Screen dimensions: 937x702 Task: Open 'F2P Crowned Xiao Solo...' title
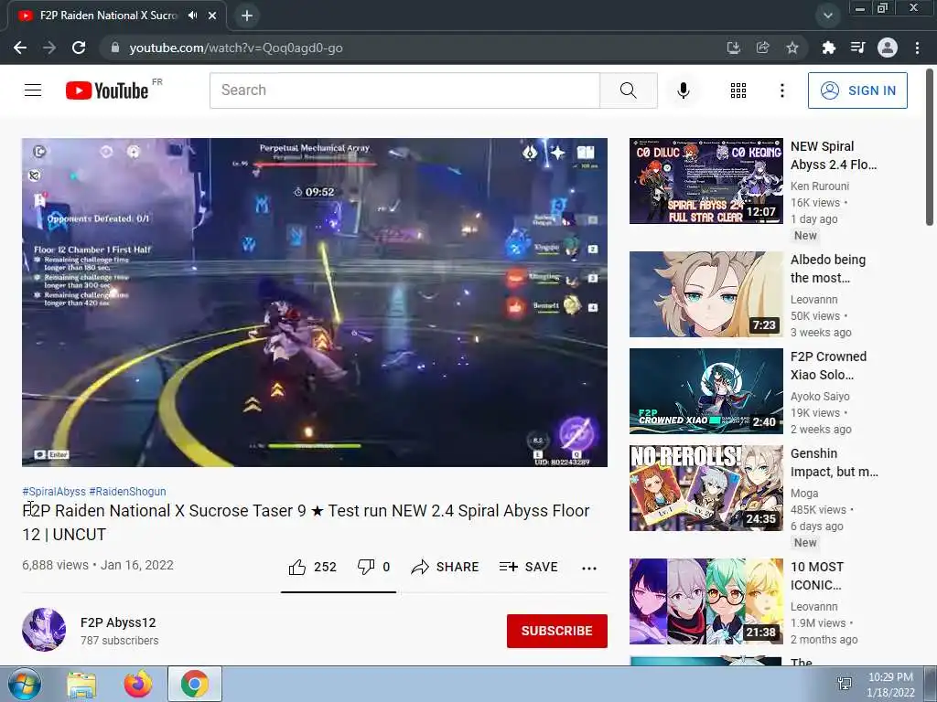[x=828, y=366]
